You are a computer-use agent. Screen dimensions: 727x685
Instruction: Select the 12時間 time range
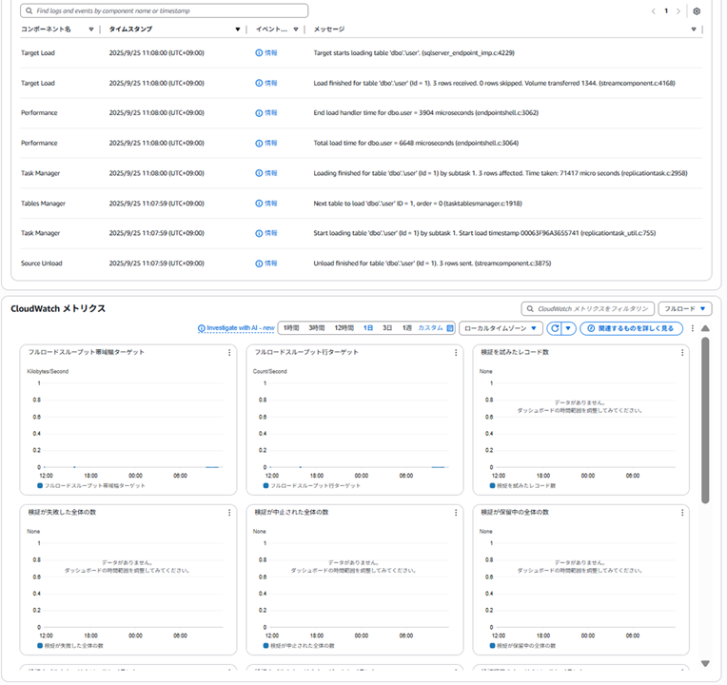tap(344, 328)
